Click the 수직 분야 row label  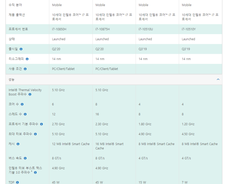click(15, 5)
